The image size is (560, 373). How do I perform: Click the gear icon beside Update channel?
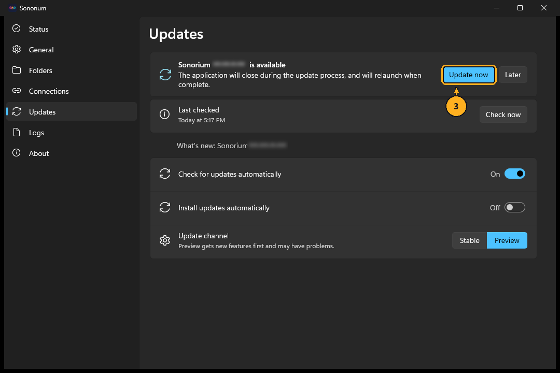point(165,240)
